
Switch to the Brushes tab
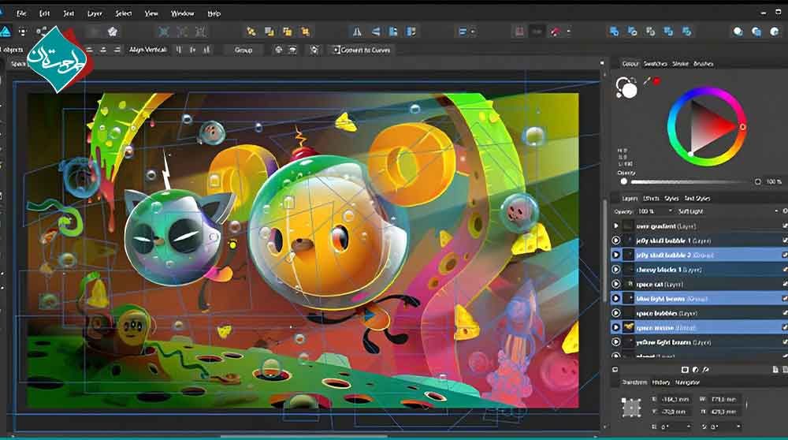tap(703, 64)
